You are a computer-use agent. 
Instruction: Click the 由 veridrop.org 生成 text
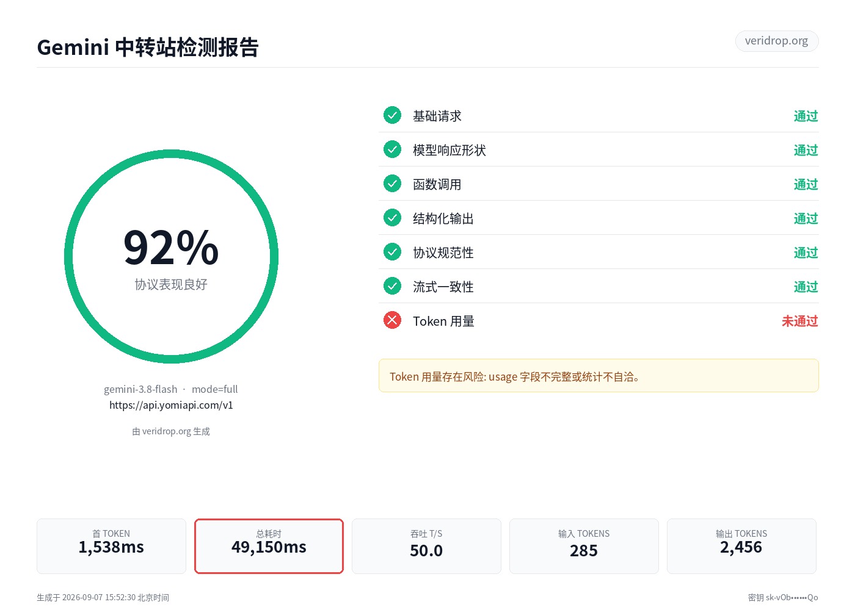click(x=171, y=431)
